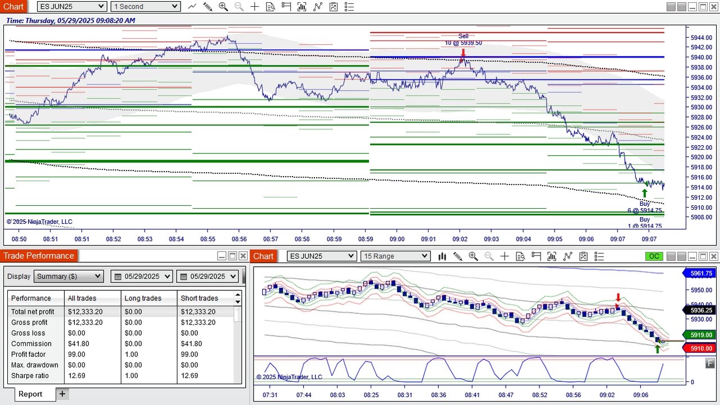720x405 pixels.
Task: Toggle crosshair cursor in top chart toolbar
Action: click(x=255, y=6)
